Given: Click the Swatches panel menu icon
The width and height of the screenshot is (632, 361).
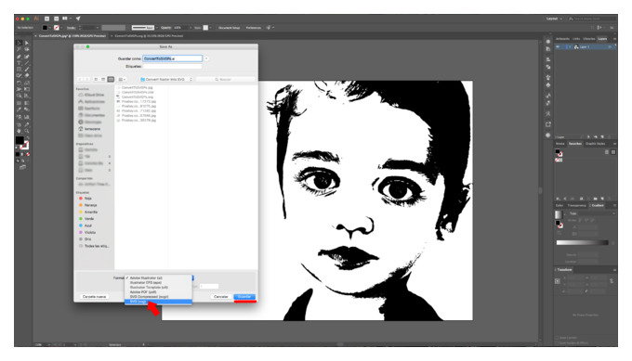Looking at the screenshot, I should click(614, 144).
